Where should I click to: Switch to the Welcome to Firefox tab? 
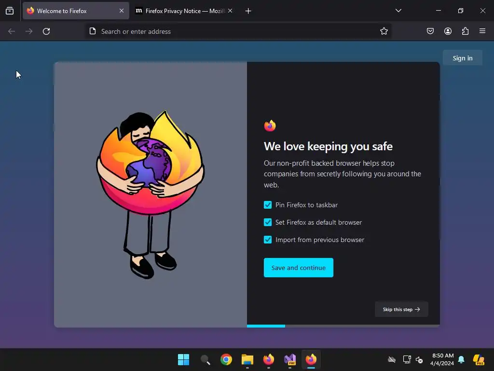click(76, 11)
